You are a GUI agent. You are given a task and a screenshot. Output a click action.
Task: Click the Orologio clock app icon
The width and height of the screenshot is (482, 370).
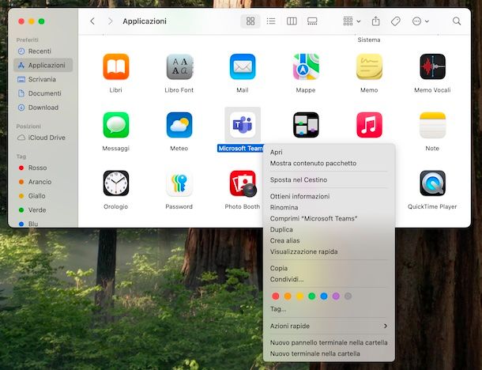pyautogui.click(x=116, y=183)
